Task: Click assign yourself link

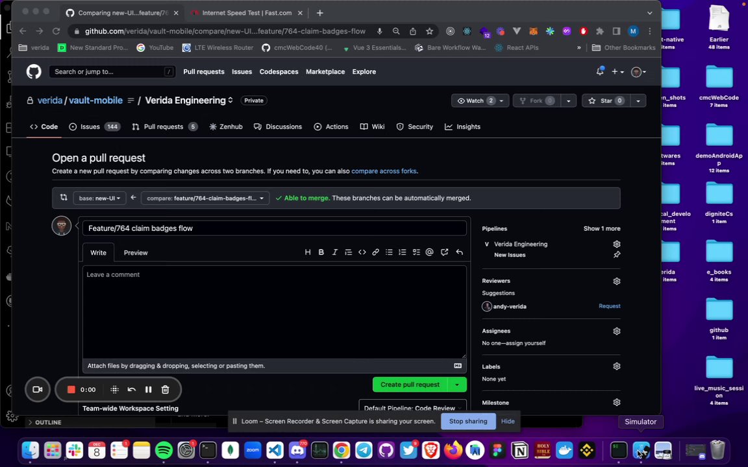Action: [x=525, y=343]
